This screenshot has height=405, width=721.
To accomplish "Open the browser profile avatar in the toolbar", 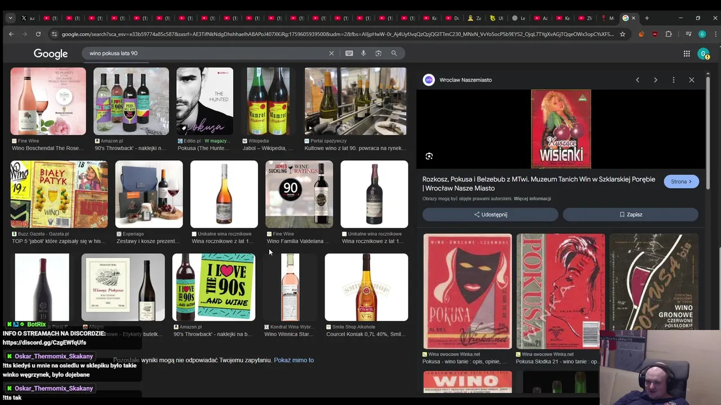I will pyautogui.click(x=702, y=34).
